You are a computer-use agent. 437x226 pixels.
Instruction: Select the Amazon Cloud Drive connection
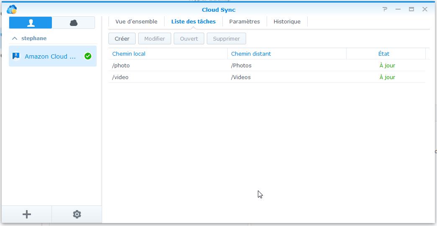50,56
